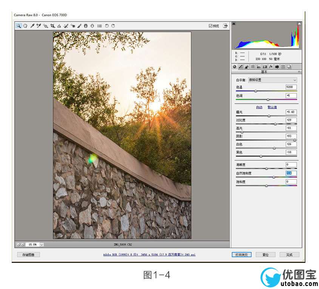Switch to the Effects fx tab

(x=271, y=67)
